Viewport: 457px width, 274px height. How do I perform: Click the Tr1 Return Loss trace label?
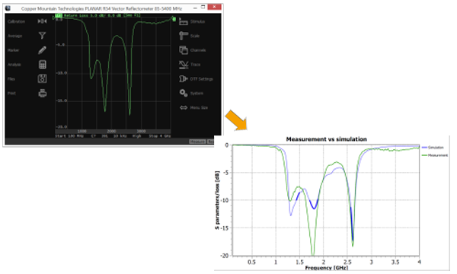tap(97, 15)
